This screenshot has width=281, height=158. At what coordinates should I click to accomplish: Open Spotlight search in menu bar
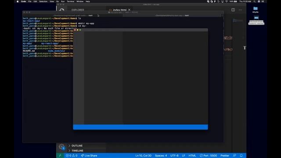tap(255, 1)
